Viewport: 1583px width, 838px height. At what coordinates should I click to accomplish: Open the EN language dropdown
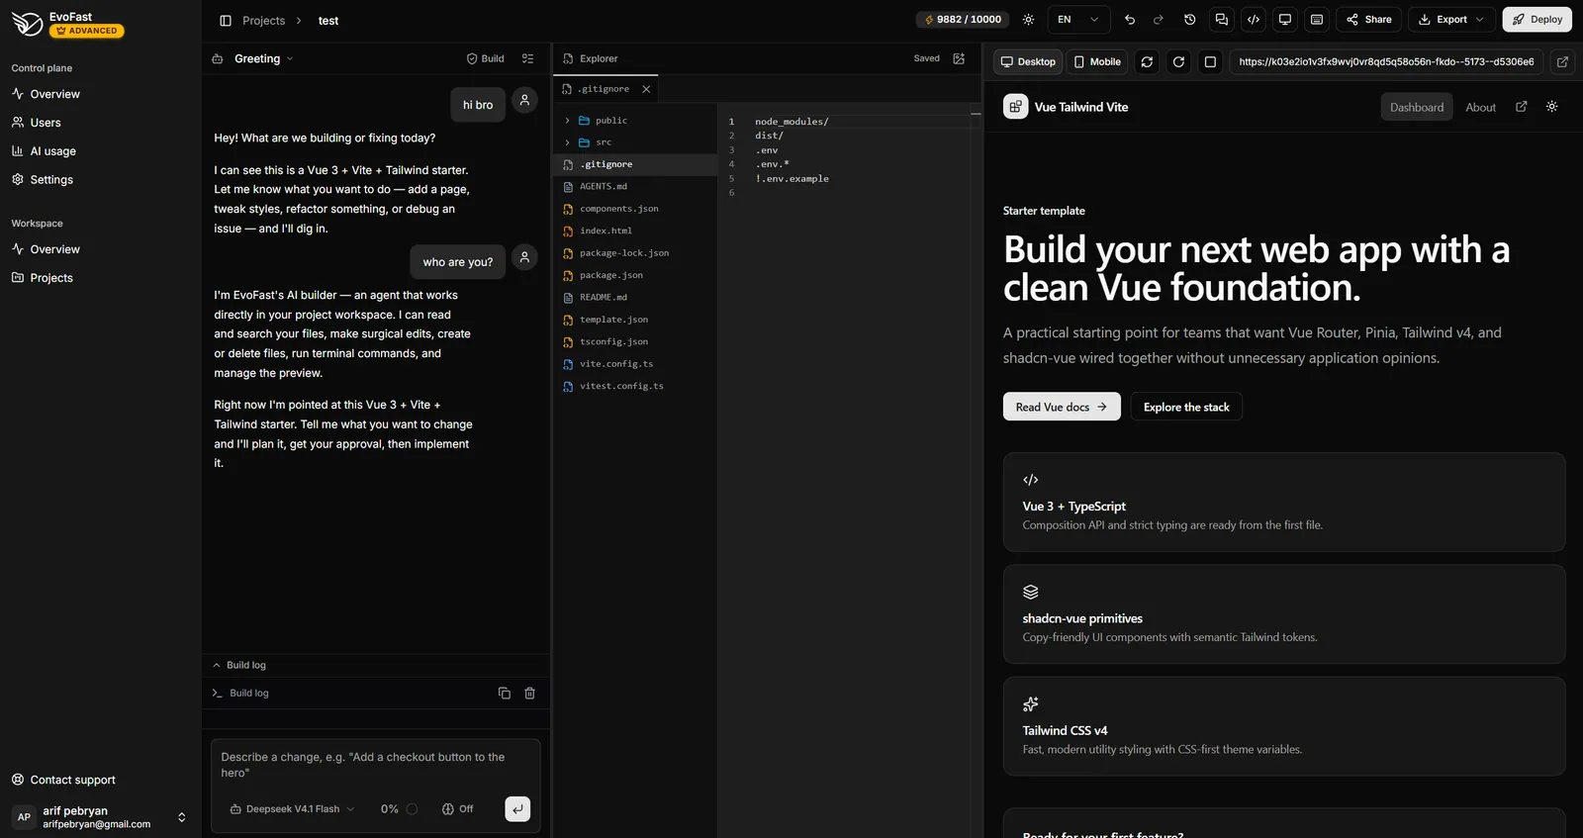1078,20
